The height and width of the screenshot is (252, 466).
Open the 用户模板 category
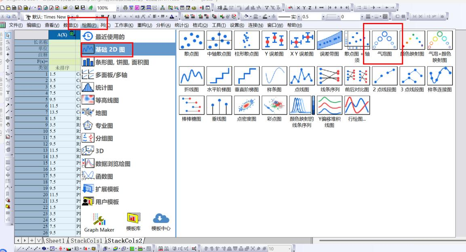point(128,202)
